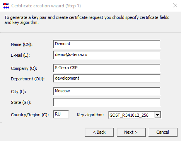Edit the Company (O) field S-Terra CSP

point(107,68)
